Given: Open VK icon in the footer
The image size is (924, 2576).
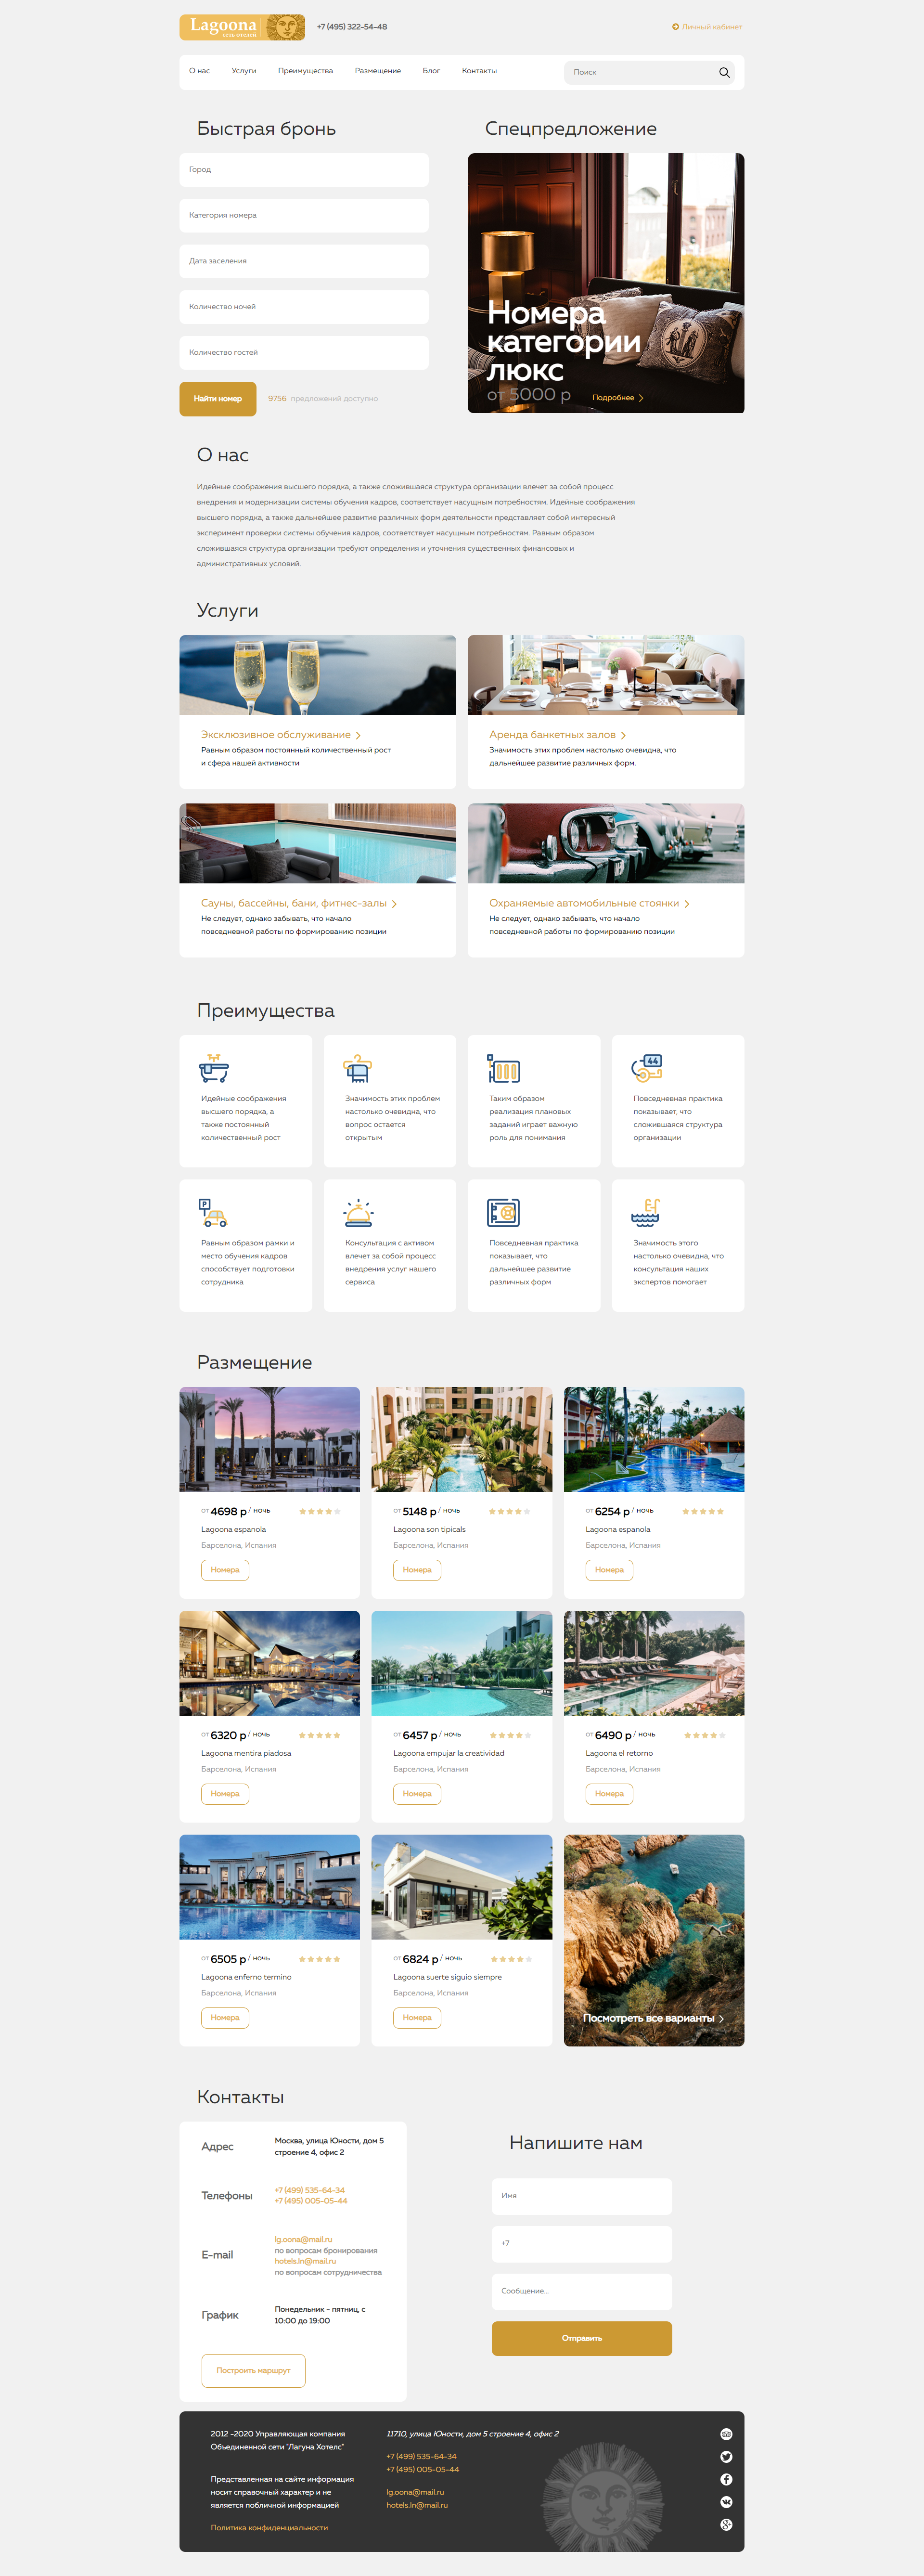Looking at the screenshot, I should (726, 2502).
